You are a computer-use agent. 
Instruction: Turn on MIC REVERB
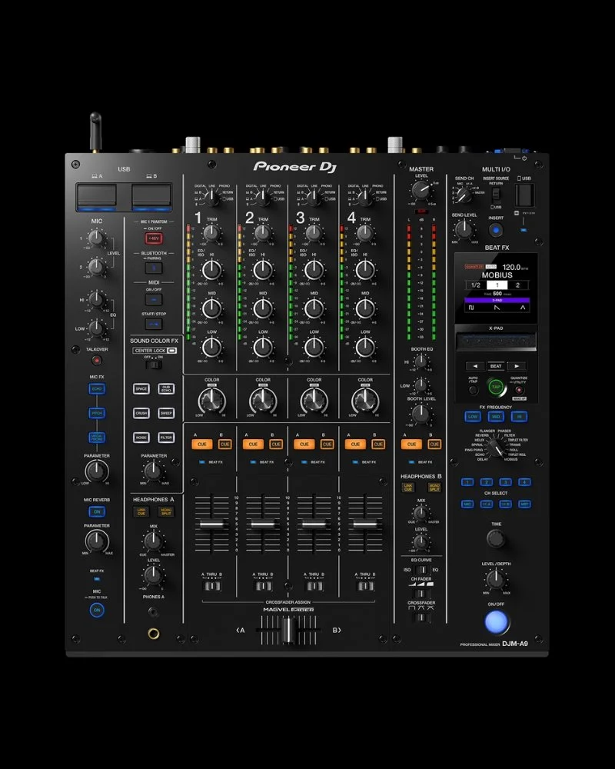(x=95, y=510)
